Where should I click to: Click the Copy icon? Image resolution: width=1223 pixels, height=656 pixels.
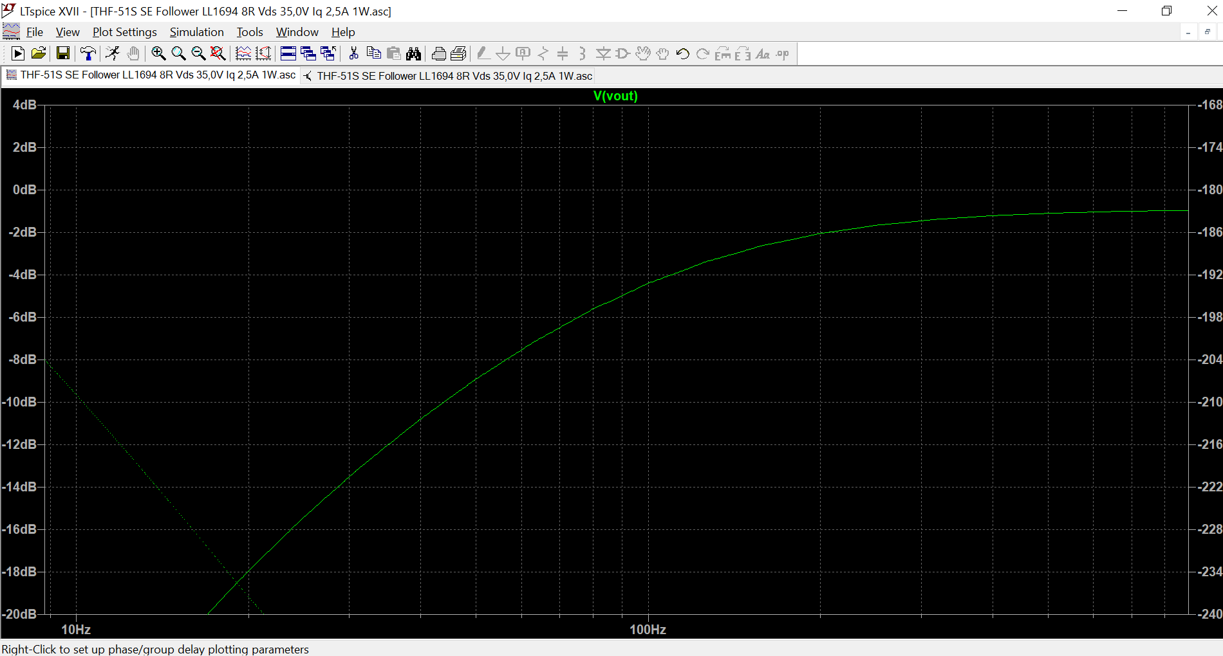373,54
